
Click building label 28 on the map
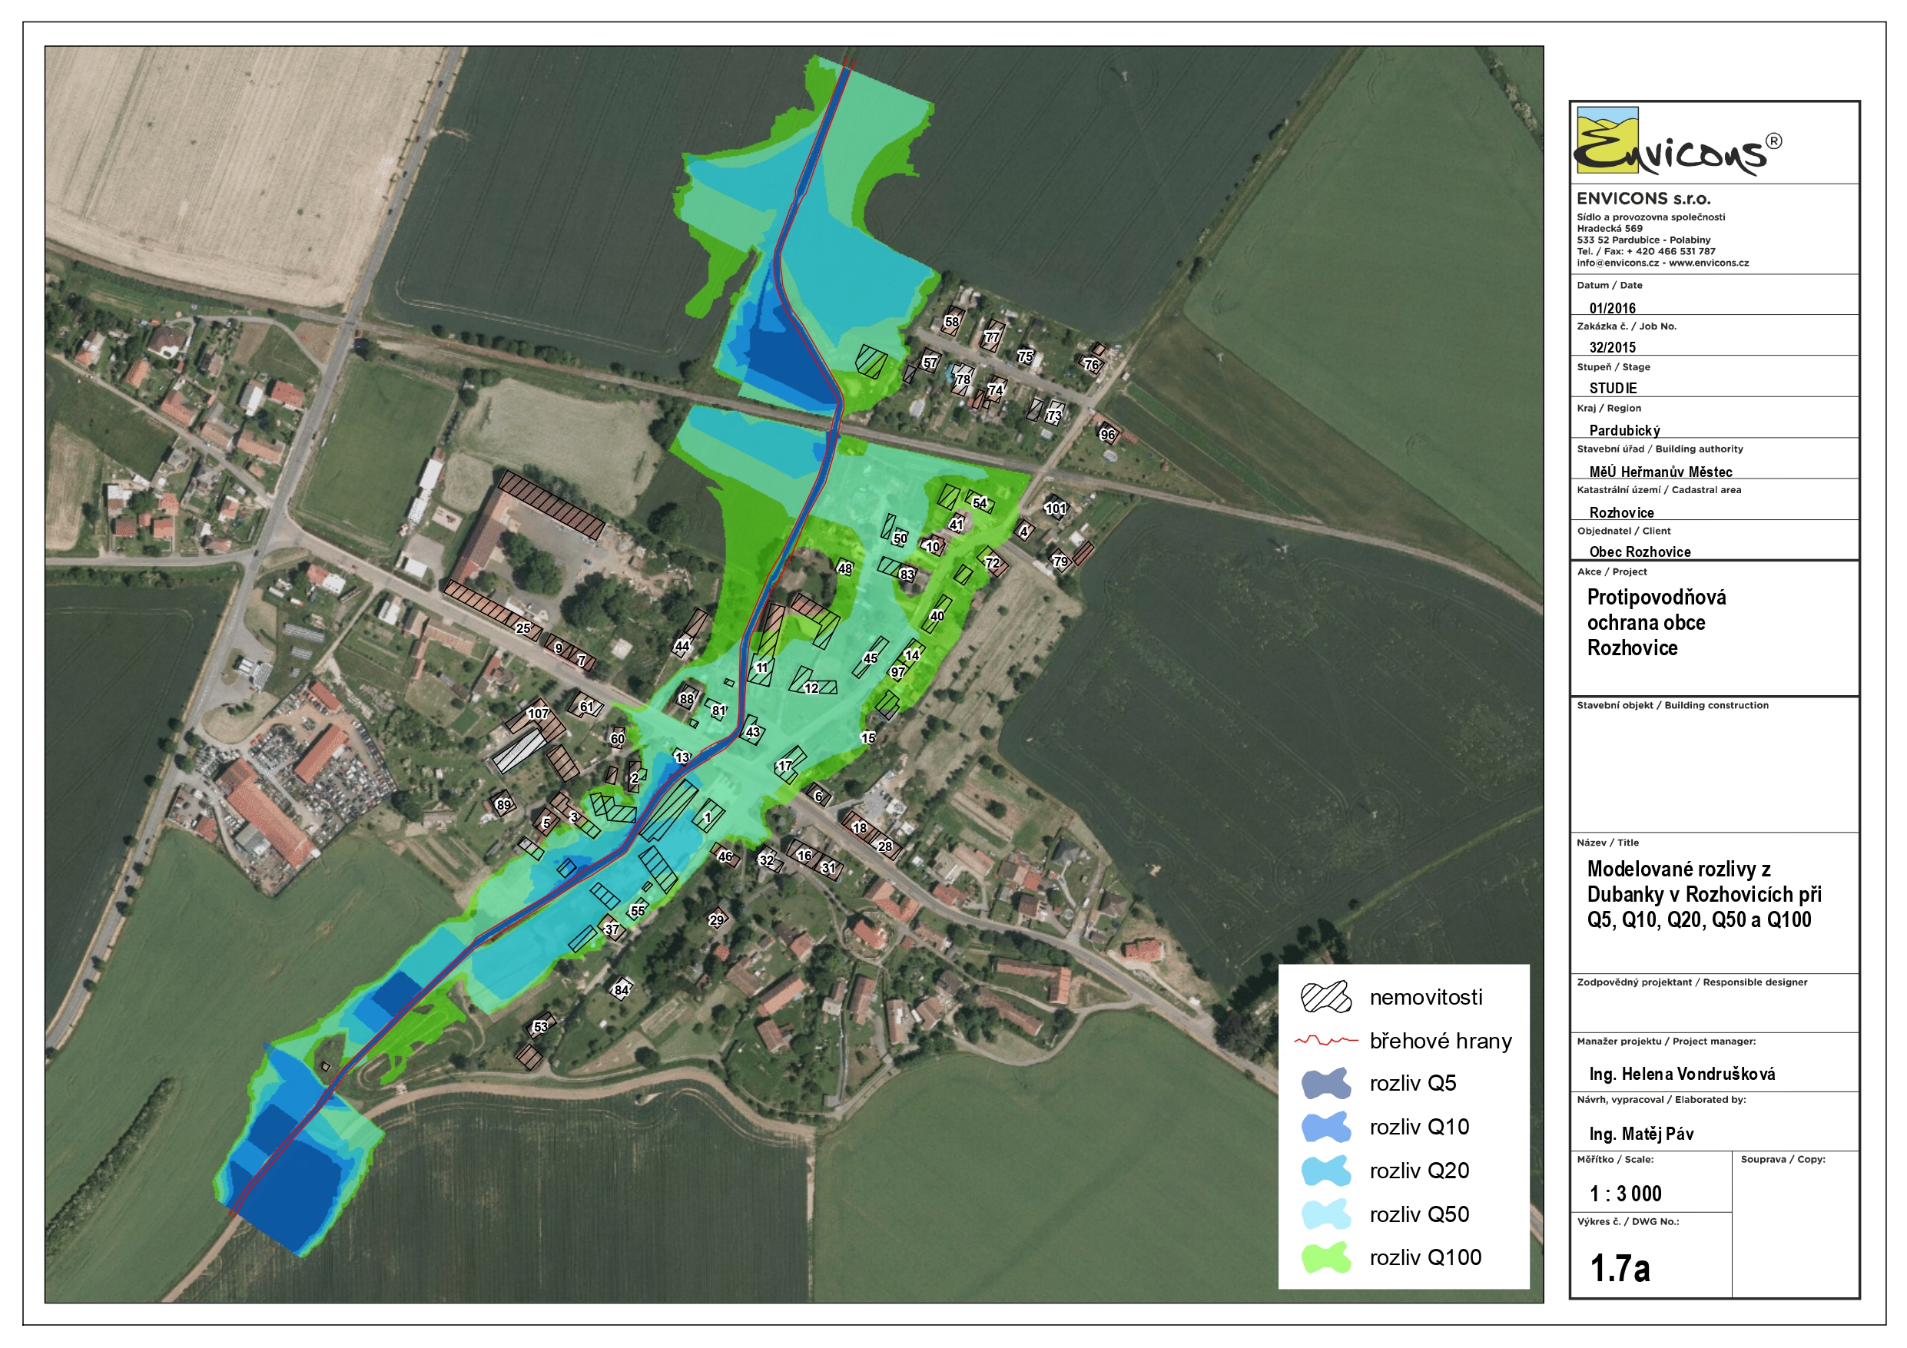pyautogui.click(x=885, y=847)
